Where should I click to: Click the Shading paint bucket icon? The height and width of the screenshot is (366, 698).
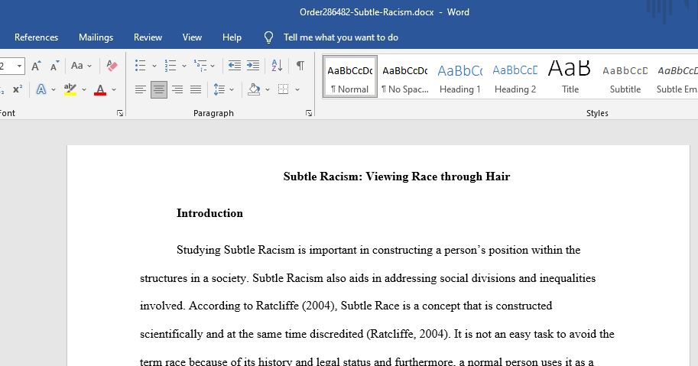(254, 90)
